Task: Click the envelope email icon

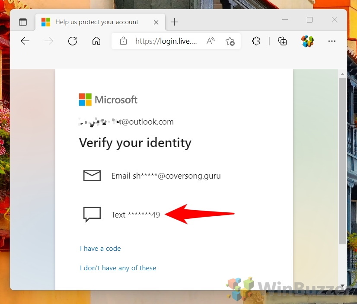Action: point(92,176)
